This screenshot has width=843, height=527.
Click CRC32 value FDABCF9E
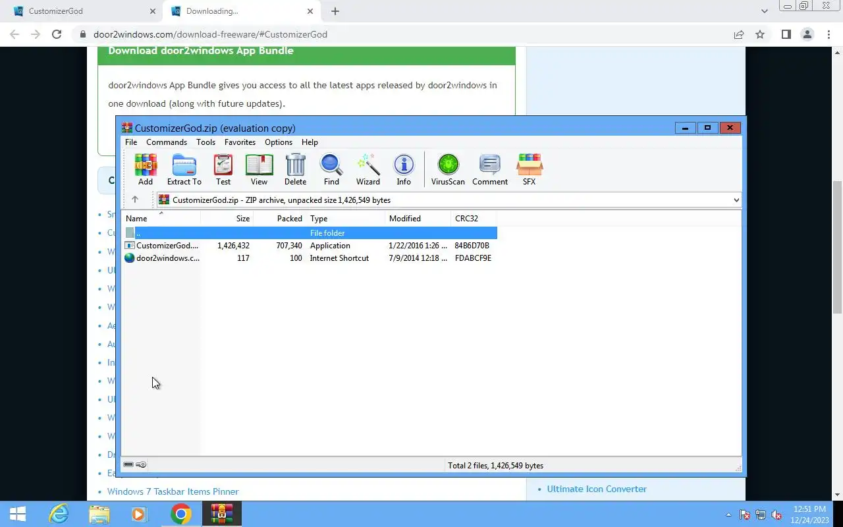(x=473, y=258)
